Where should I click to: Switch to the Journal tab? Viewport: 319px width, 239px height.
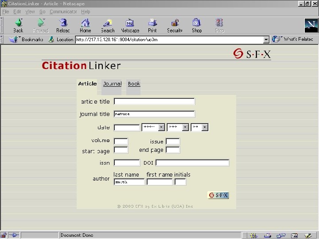[x=112, y=84]
